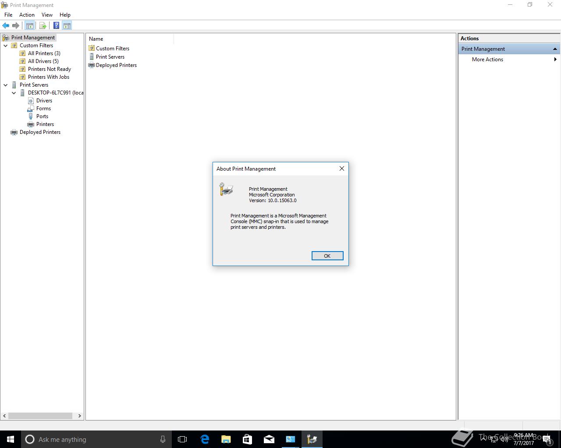Toggle Show/Hide Action Pane toolbar icon
The image size is (561, 448).
point(67,26)
